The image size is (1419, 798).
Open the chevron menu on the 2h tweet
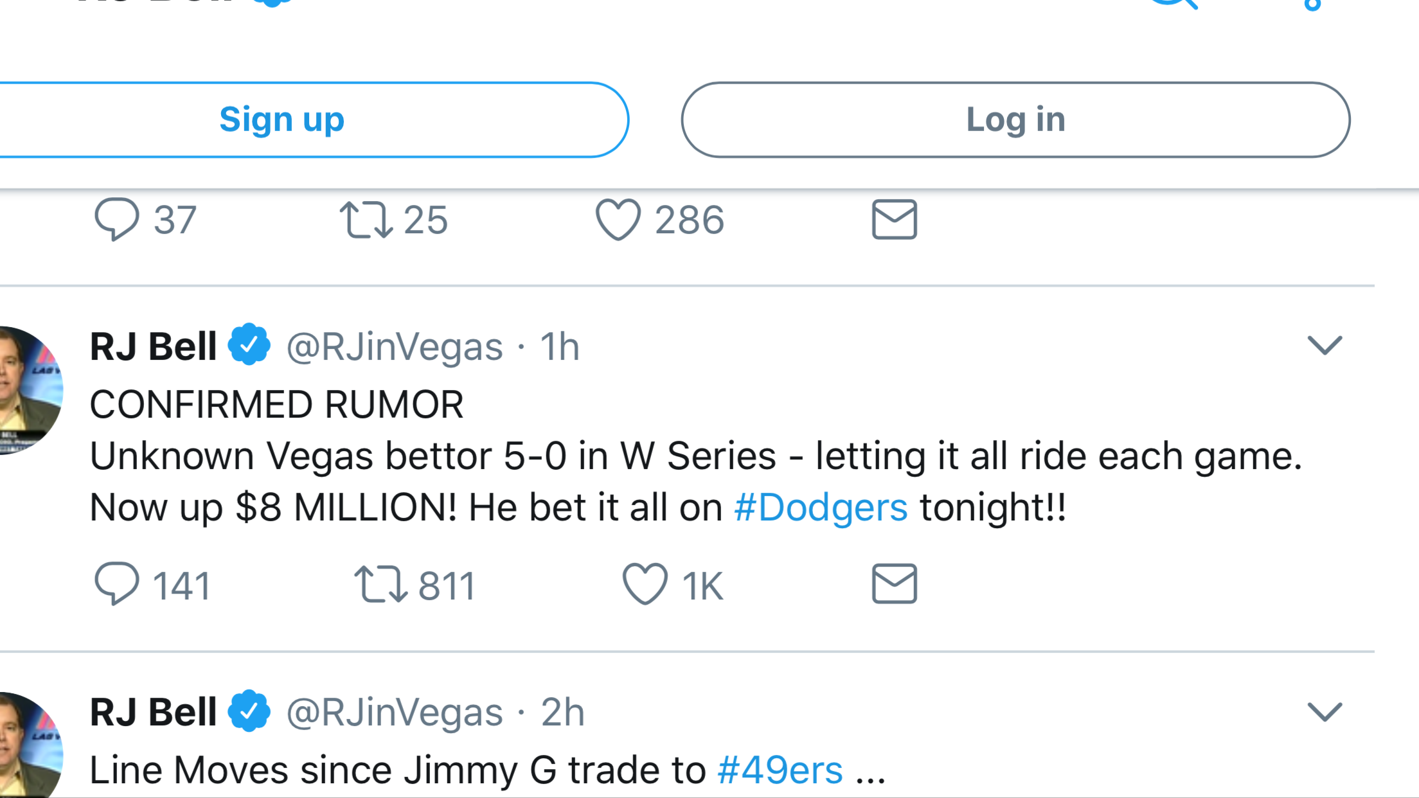click(x=1325, y=712)
